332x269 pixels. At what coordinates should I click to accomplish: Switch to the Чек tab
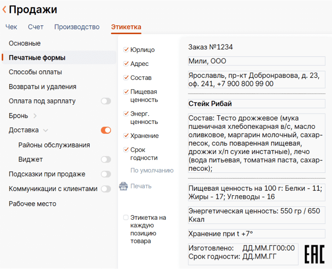[11, 27]
